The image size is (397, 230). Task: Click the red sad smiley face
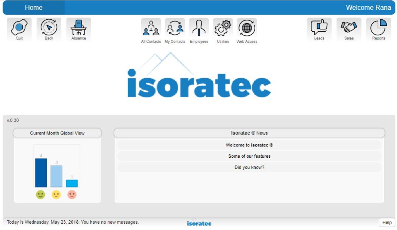click(72, 195)
